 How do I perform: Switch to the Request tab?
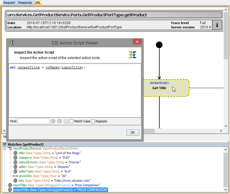(x=9, y=3)
